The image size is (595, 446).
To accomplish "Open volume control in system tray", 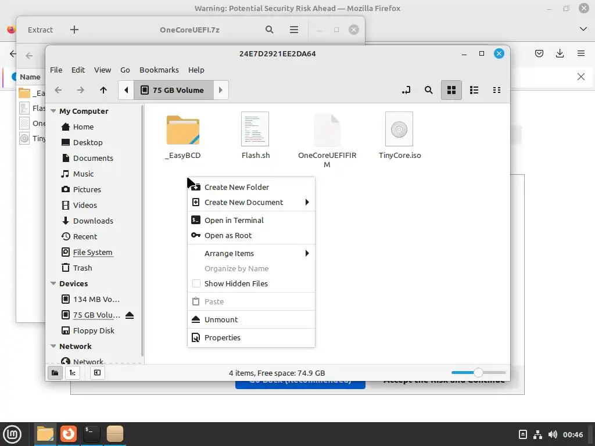I will 553,434.
